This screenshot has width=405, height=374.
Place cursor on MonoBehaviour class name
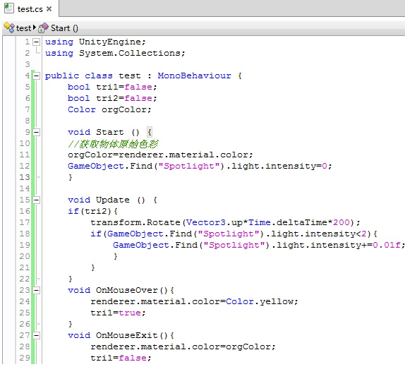(x=195, y=76)
